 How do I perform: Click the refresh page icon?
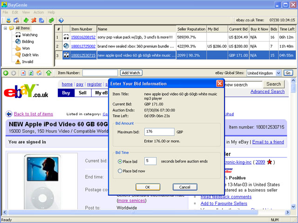tap(31, 73)
